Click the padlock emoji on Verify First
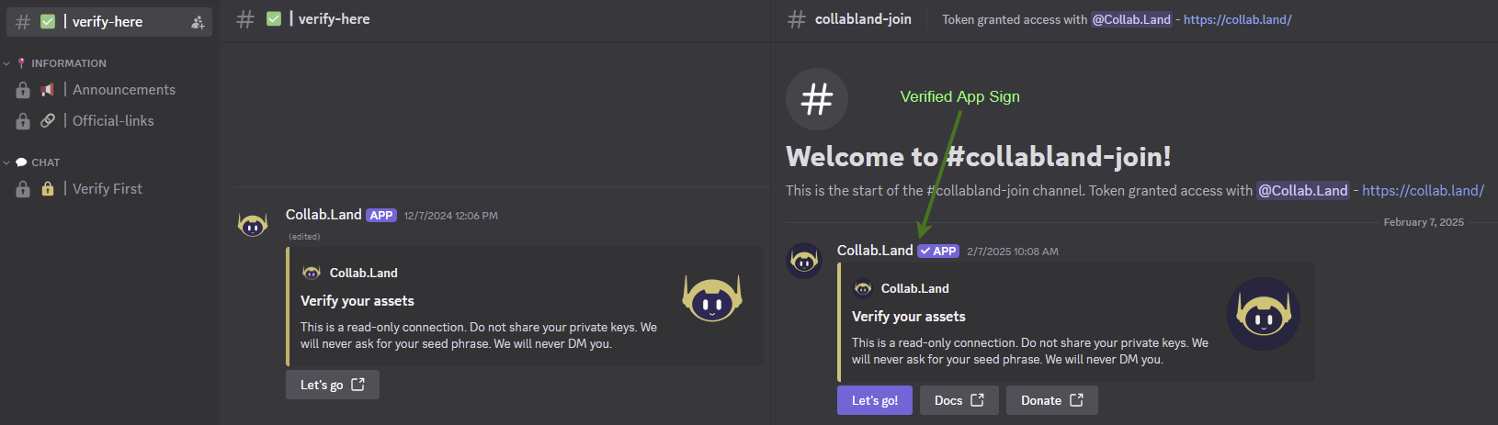The width and height of the screenshot is (1498, 425). click(48, 189)
